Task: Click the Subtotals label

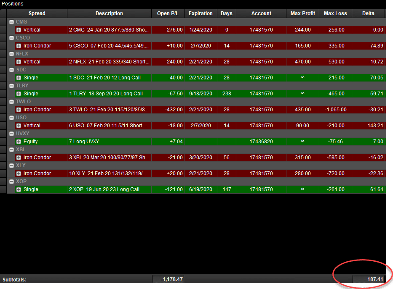Action: click(x=15, y=279)
